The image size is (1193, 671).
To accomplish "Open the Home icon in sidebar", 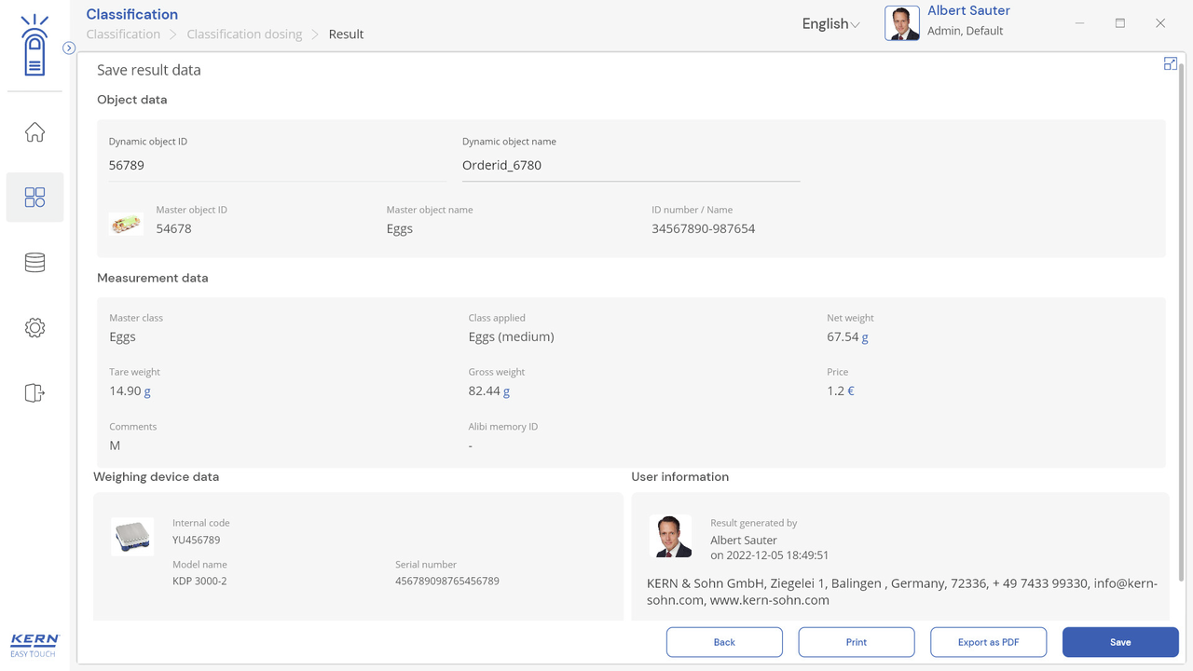I will coord(34,132).
